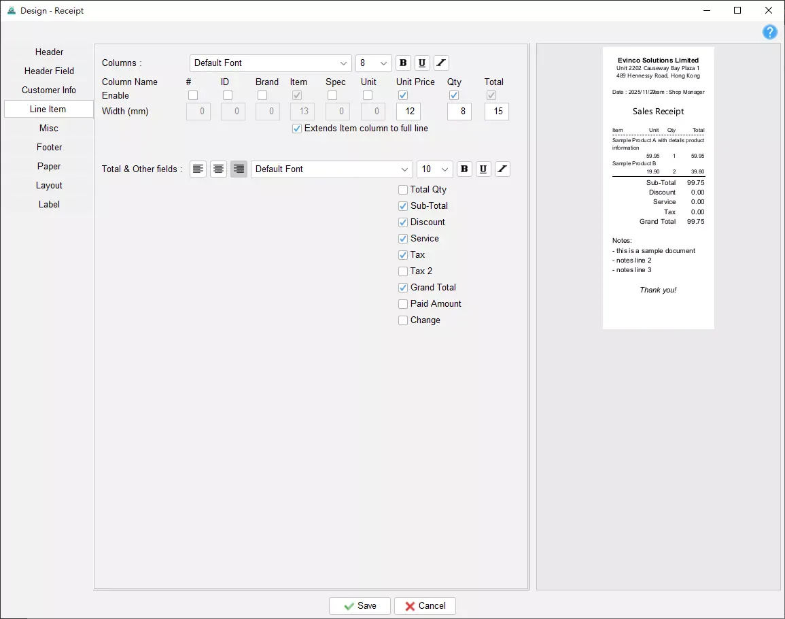Image resolution: width=785 pixels, height=619 pixels.
Task: Toggle underline for Total & Other fields
Action: (x=483, y=169)
